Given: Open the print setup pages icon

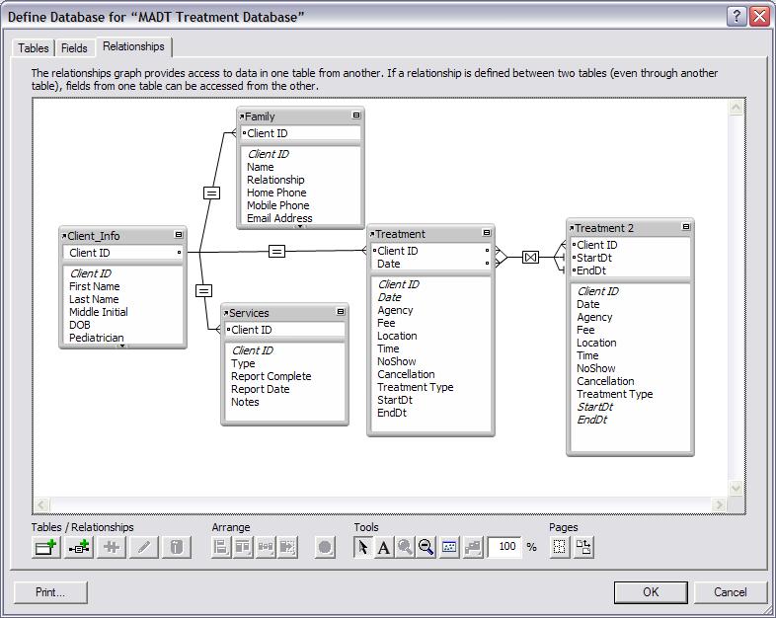Looking at the screenshot, I should click(x=583, y=547).
